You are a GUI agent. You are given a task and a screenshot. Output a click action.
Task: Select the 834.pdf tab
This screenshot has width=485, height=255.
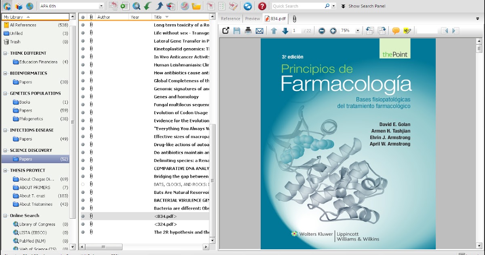(276, 19)
